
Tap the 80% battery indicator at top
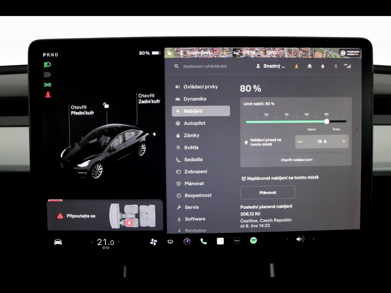click(x=150, y=53)
